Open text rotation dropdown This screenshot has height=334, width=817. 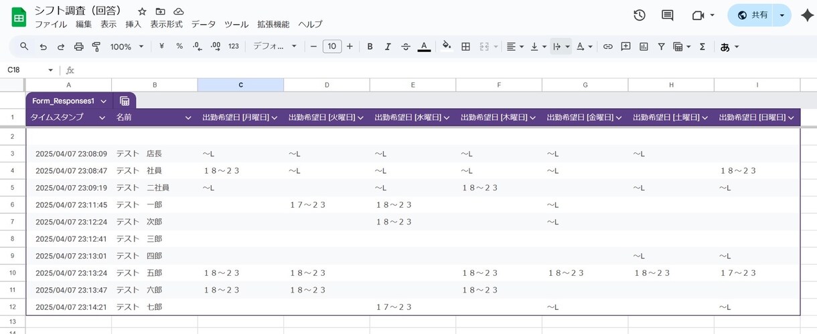click(584, 47)
